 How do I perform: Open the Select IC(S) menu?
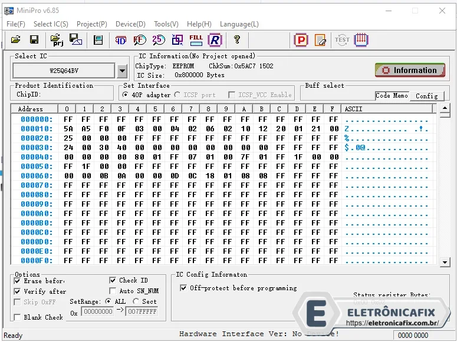[51, 24]
